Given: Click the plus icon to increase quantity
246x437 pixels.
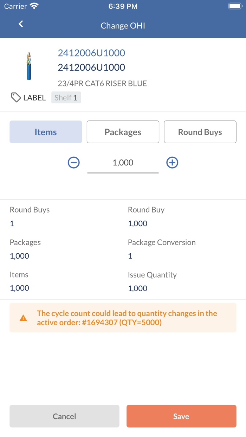Looking at the screenshot, I should 172,162.
